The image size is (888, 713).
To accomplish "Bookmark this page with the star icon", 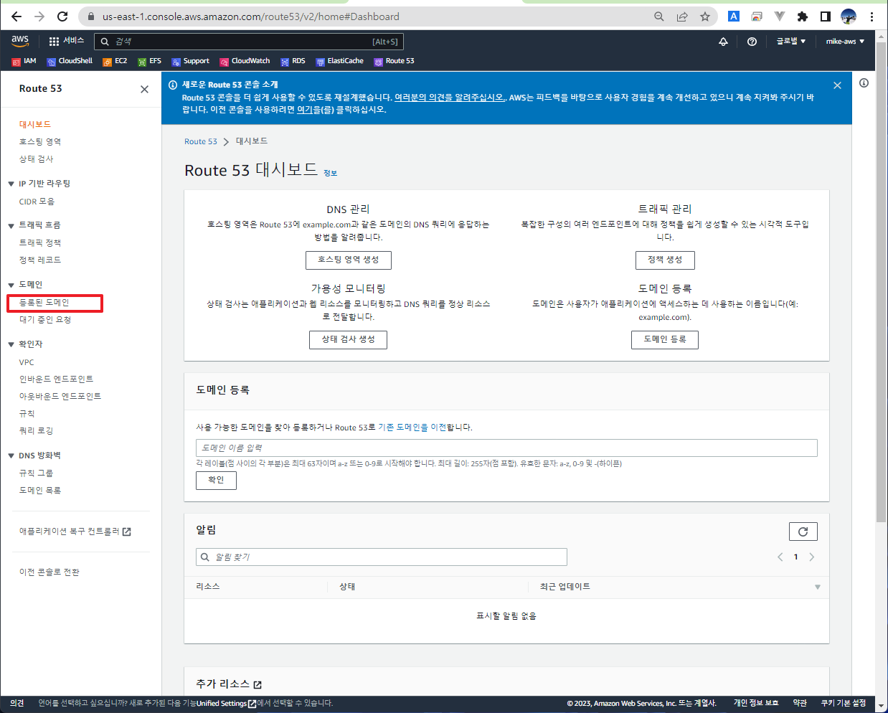I will (x=705, y=16).
